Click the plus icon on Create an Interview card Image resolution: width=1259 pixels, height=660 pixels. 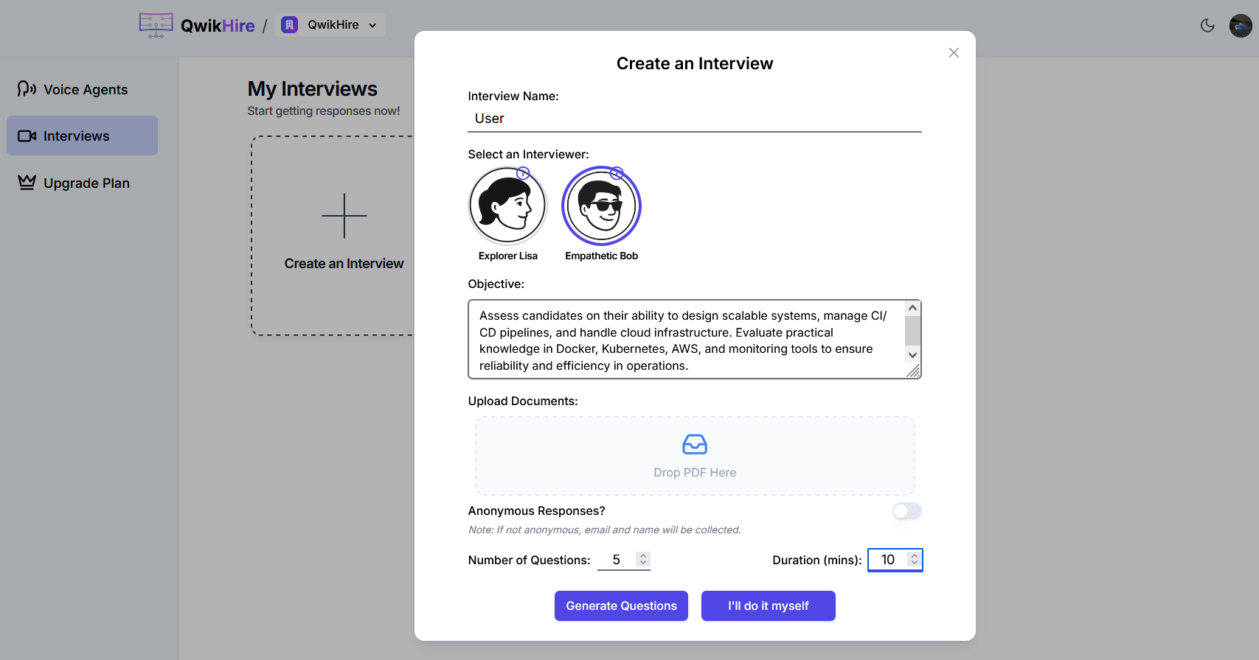[x=344, y=216]
